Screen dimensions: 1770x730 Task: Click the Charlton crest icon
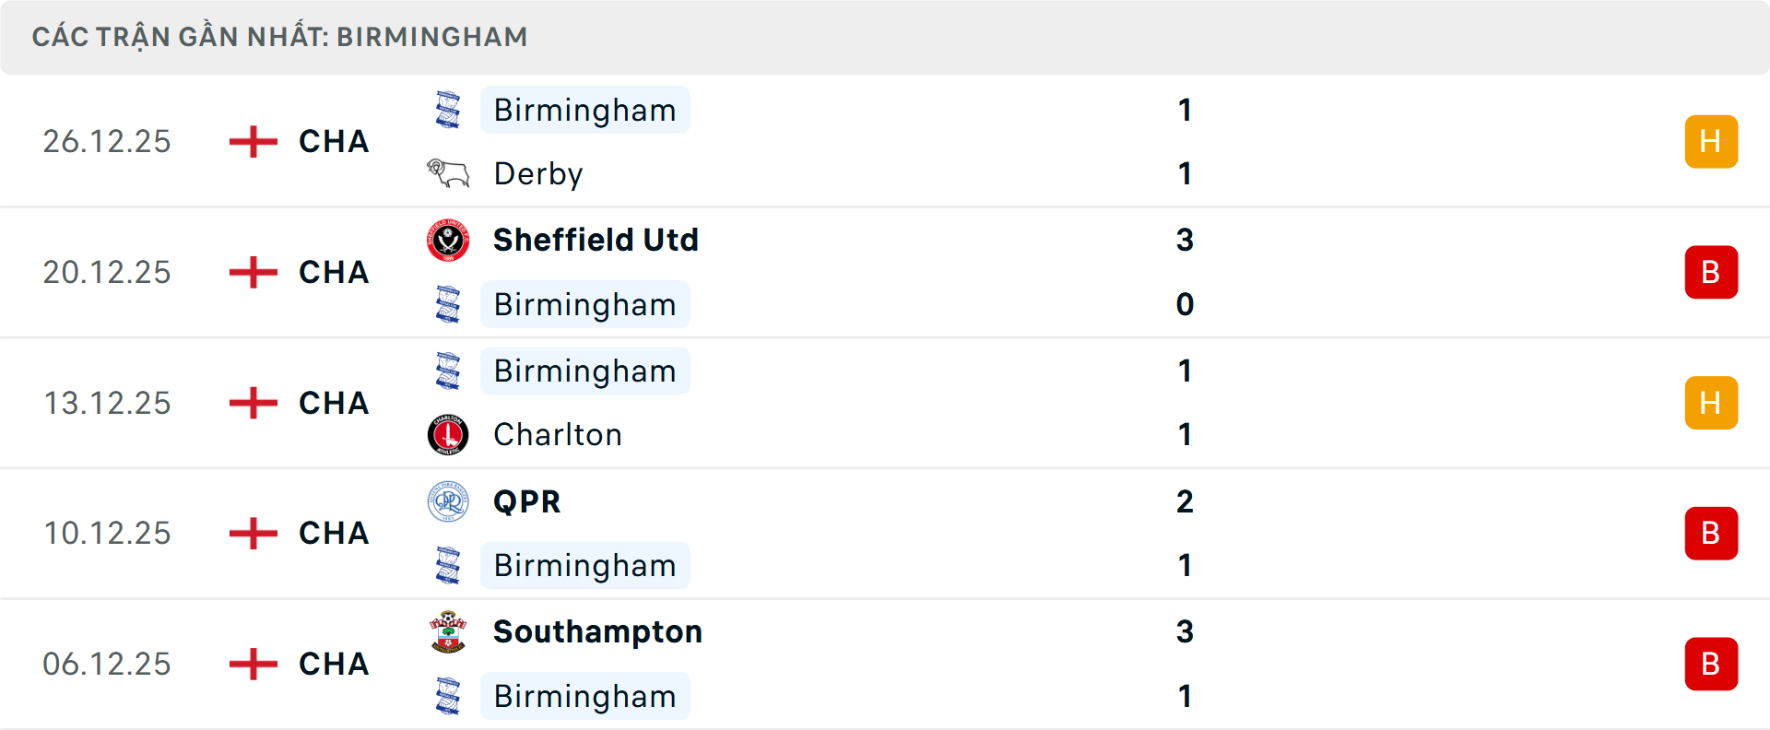pos(448,435)
